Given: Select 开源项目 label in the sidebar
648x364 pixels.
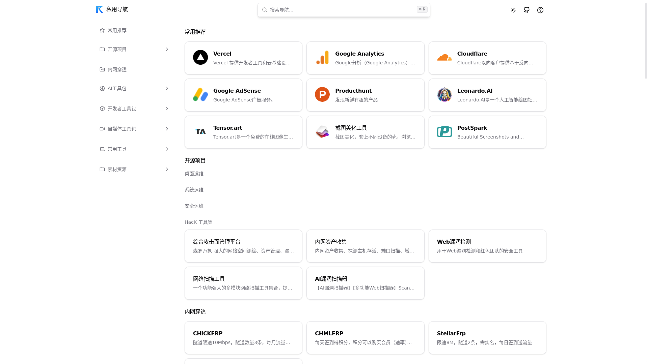Looking at the screenshot, I should (x=117, y=49).
